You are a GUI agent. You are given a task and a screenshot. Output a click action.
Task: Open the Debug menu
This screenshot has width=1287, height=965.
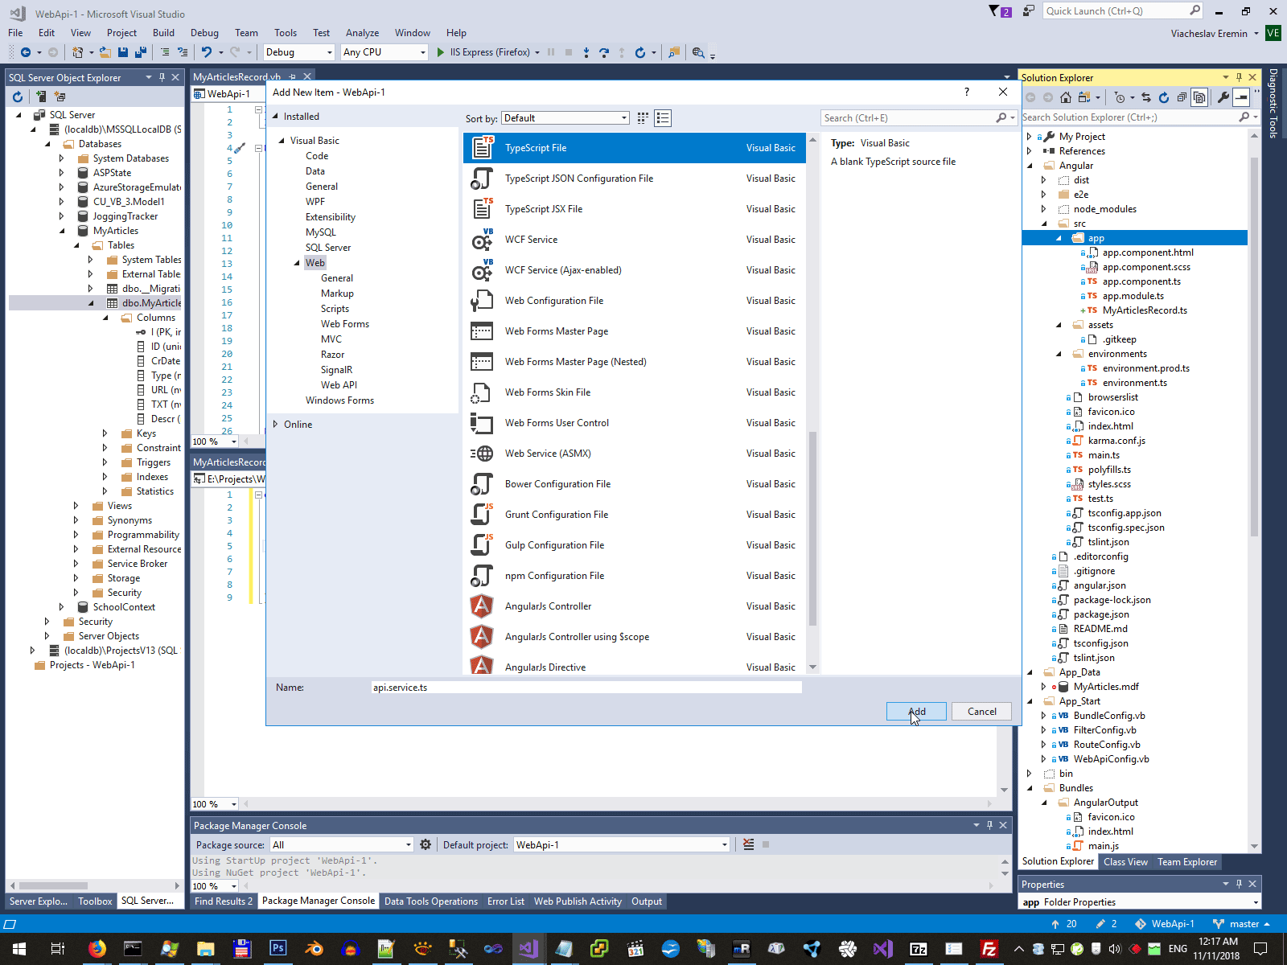click(204, 33)
